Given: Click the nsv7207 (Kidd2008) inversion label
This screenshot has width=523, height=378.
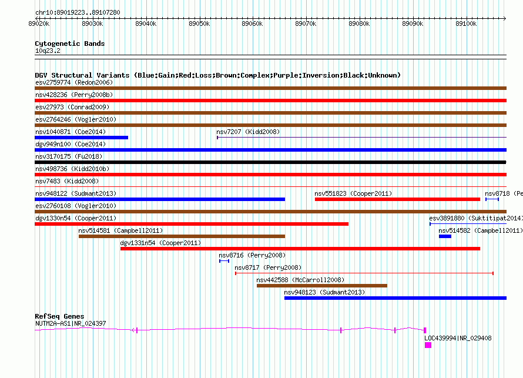Looking at the screenshot, I should 248,132.
